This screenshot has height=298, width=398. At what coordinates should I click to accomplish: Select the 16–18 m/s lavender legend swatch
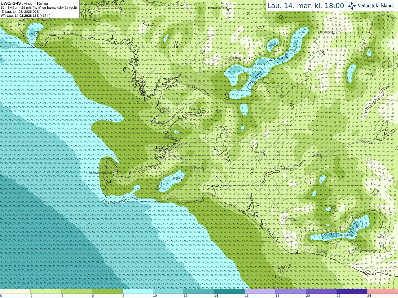click(260, 291)
